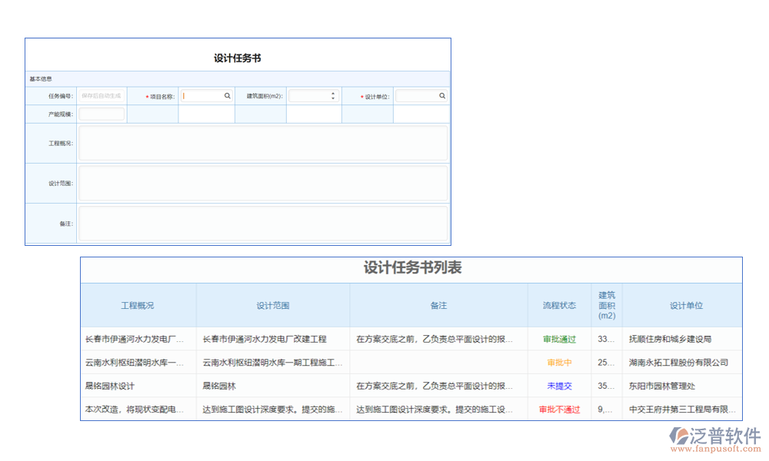Focus the 产能规模 input box
Viewport: 769px width, 461px height.
pos(102,114)
